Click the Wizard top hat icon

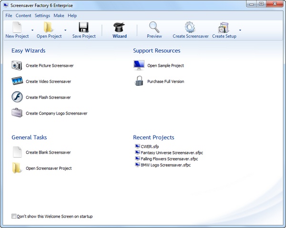120,27
